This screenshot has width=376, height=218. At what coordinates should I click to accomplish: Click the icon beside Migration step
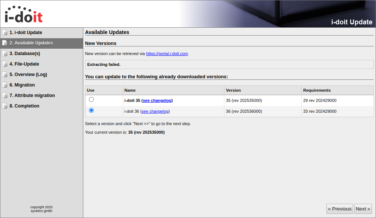pyautogui.click(x=5, y=85)
